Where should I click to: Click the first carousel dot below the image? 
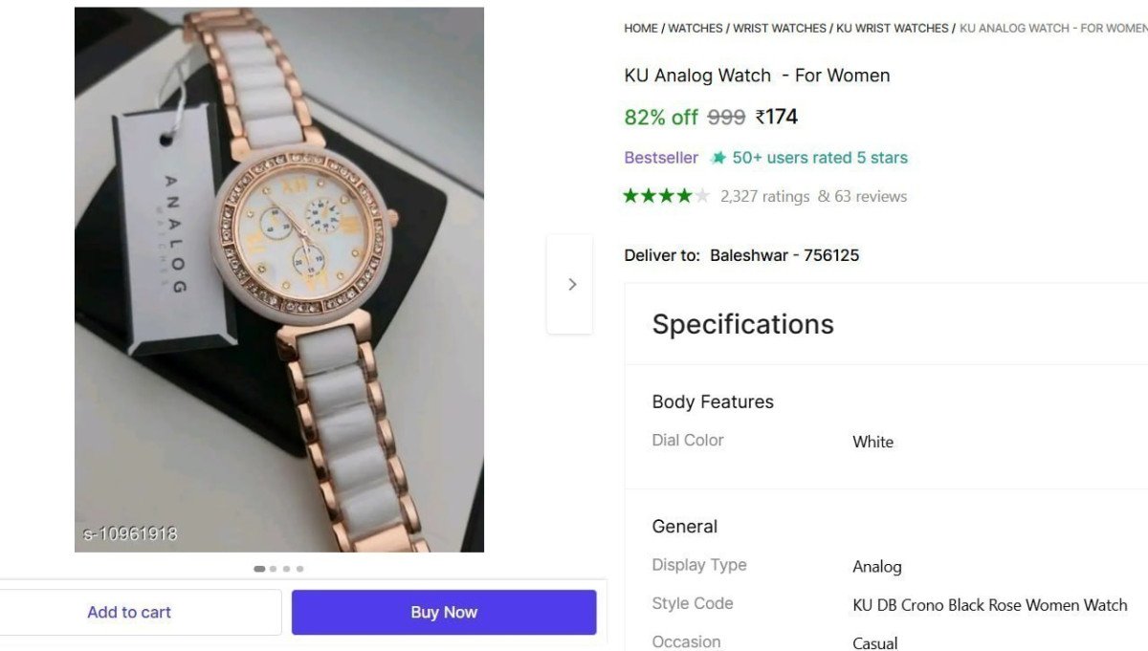[x=259, y=568]
